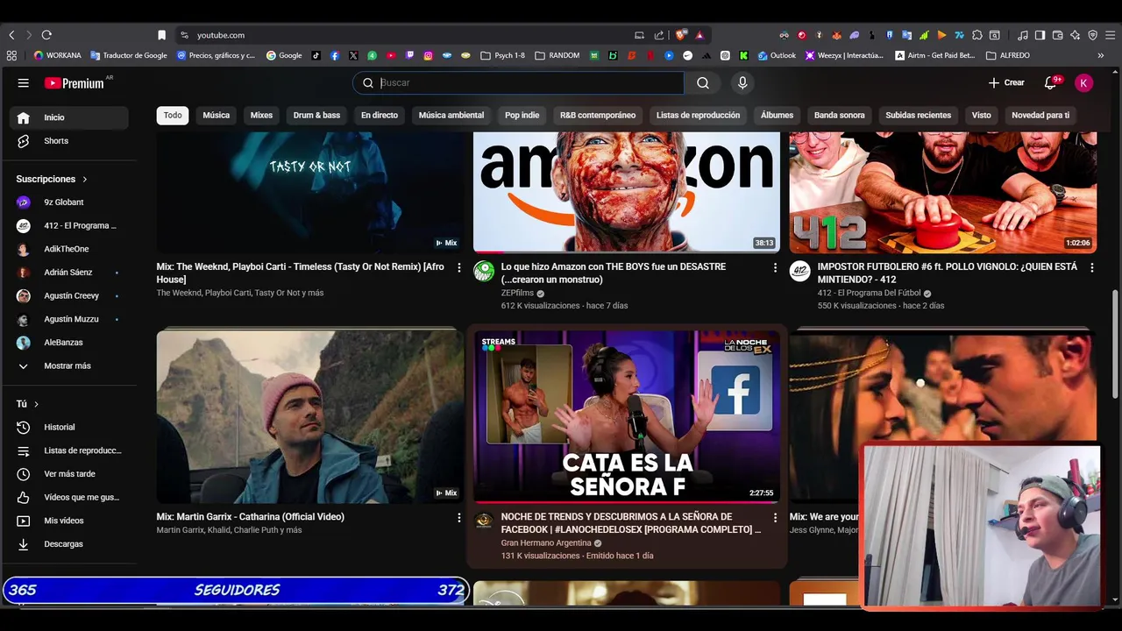Open options for NOCHE DE TRENDS video

point(775,518)
